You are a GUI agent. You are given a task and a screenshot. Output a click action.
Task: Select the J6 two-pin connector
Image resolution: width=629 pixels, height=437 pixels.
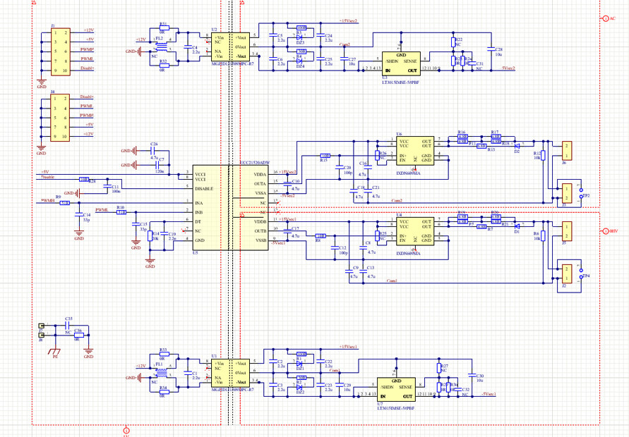coord(567,151)
